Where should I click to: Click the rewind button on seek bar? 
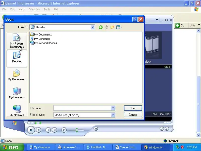(31, 123)
